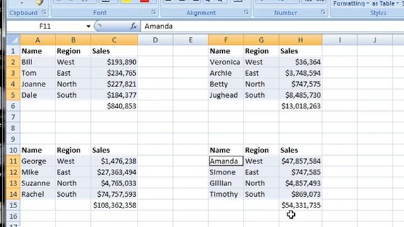The width and height of the screenshot is (404, 227).
Task: Select the $869,073 sales cell
Action: coord(300,194)
